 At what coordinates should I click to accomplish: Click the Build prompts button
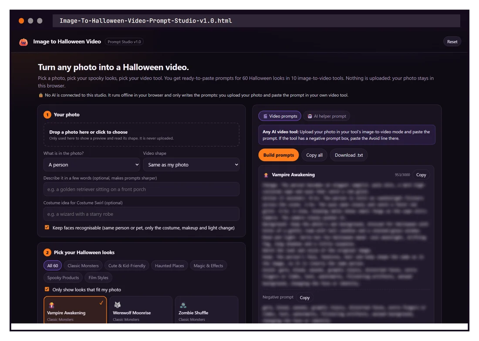[279, 155]
